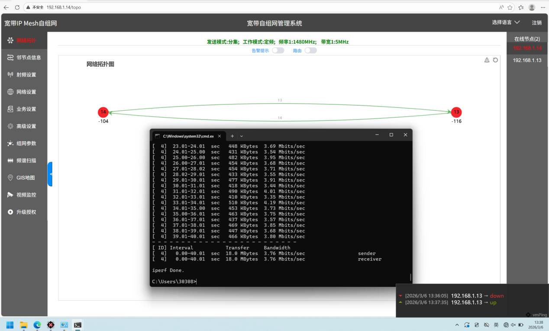The height and width of the screenshot is (331, 549).
Task: Select 业务设置 in sidebar
Action: pos(24,109)
